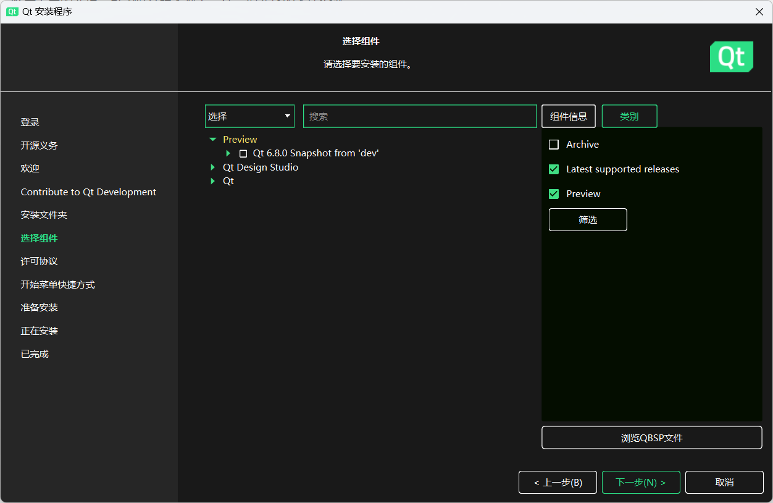The width and height of the screenshot is (773, 503).
Task: Collapse the Preview tree node
Action: pos(213,140)
